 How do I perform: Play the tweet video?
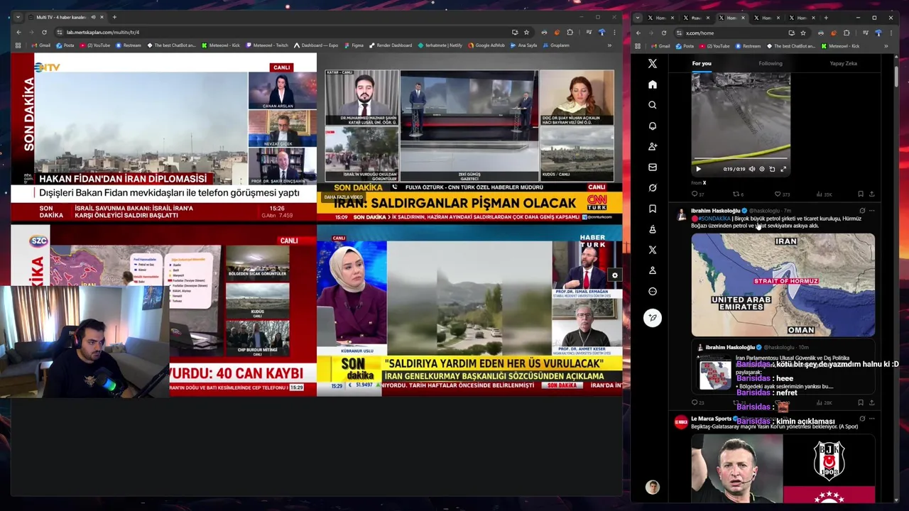pyautogui.click(x=698, y=169)
